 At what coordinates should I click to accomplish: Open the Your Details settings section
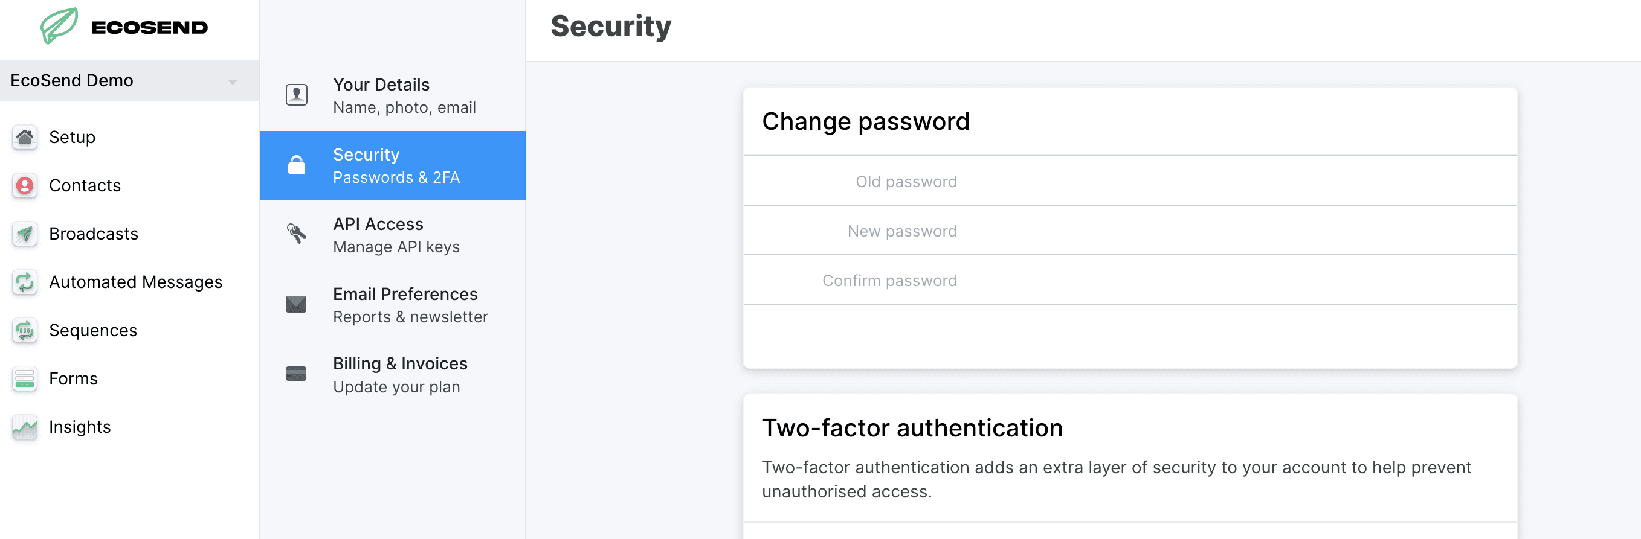393,96
